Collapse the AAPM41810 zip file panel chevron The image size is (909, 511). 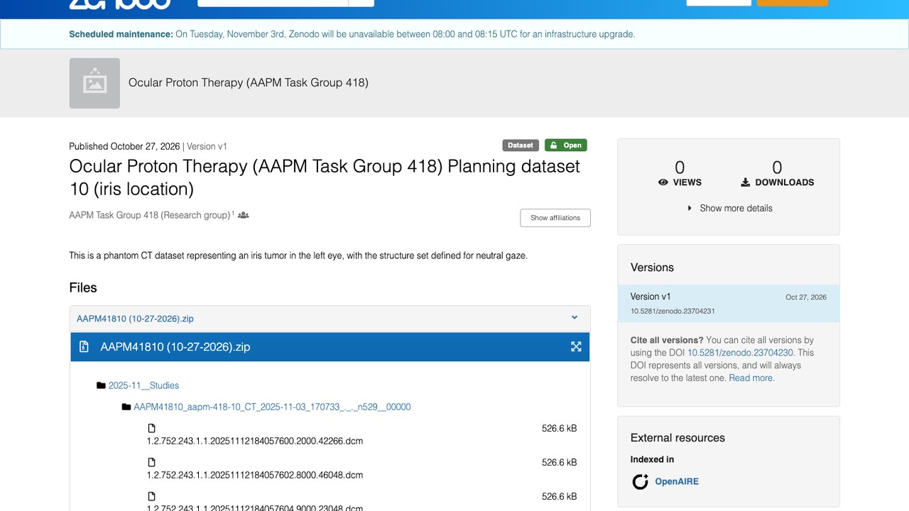(x=575, y=318)
